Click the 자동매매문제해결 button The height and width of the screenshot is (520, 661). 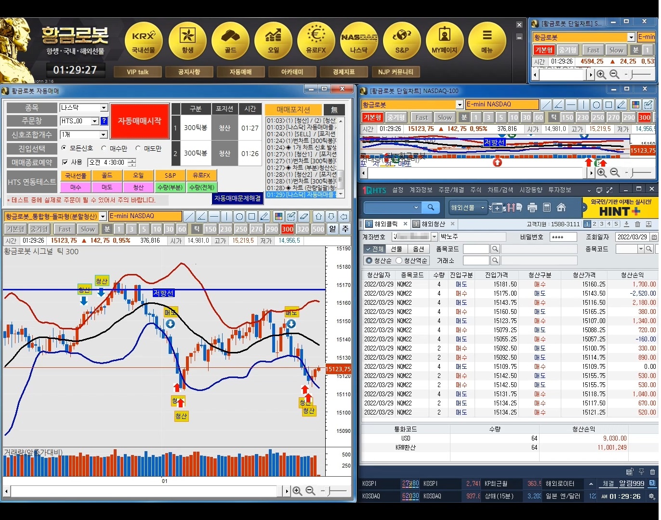[238, 198]
